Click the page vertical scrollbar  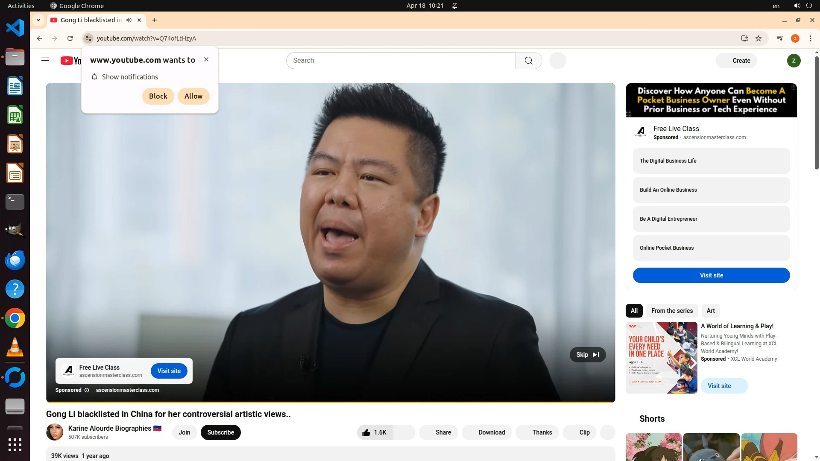click(817, 113)
